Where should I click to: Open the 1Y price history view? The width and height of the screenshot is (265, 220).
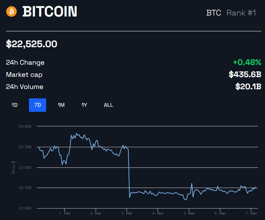coord(84,105)
